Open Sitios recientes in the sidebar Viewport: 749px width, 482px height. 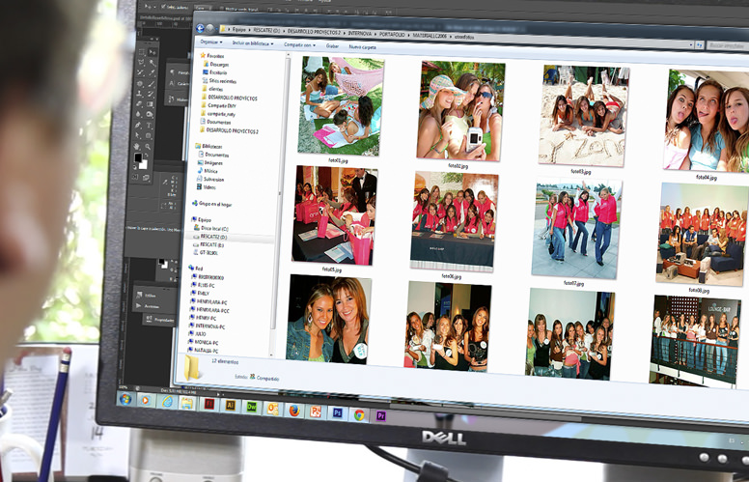pyautogui.click(x=219, y=81)
